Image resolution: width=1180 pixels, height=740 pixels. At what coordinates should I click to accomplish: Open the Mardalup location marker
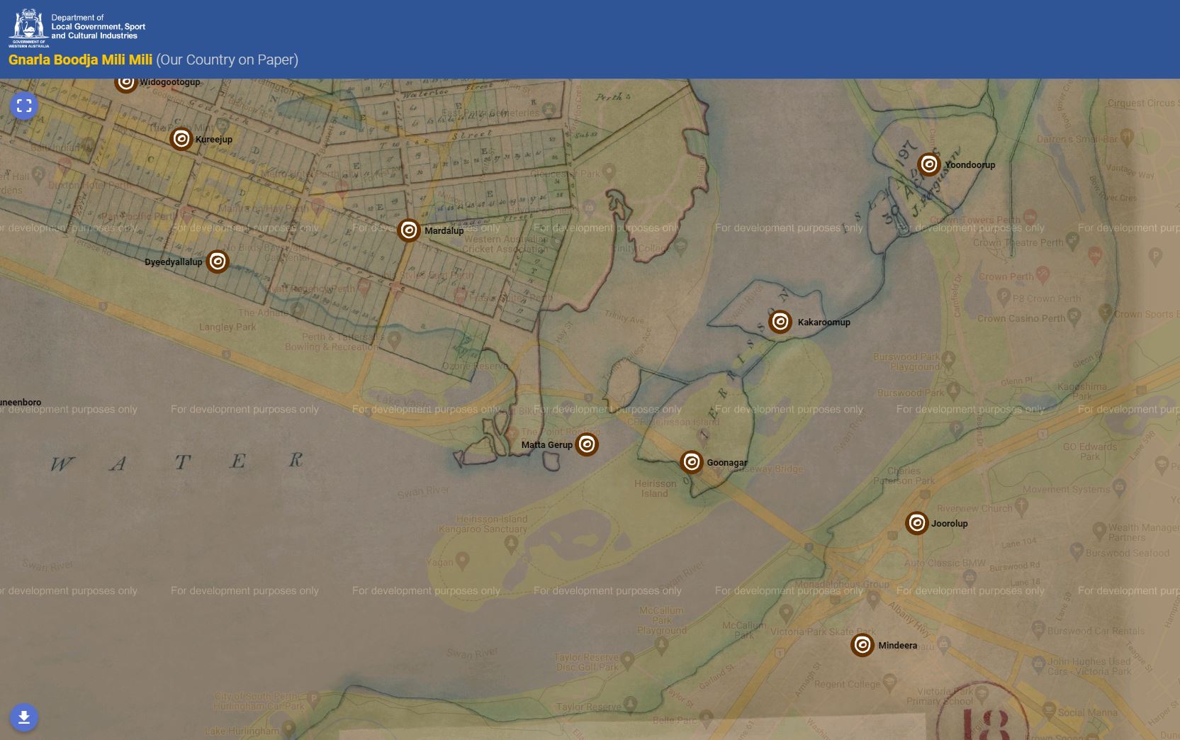pos(409,230)
